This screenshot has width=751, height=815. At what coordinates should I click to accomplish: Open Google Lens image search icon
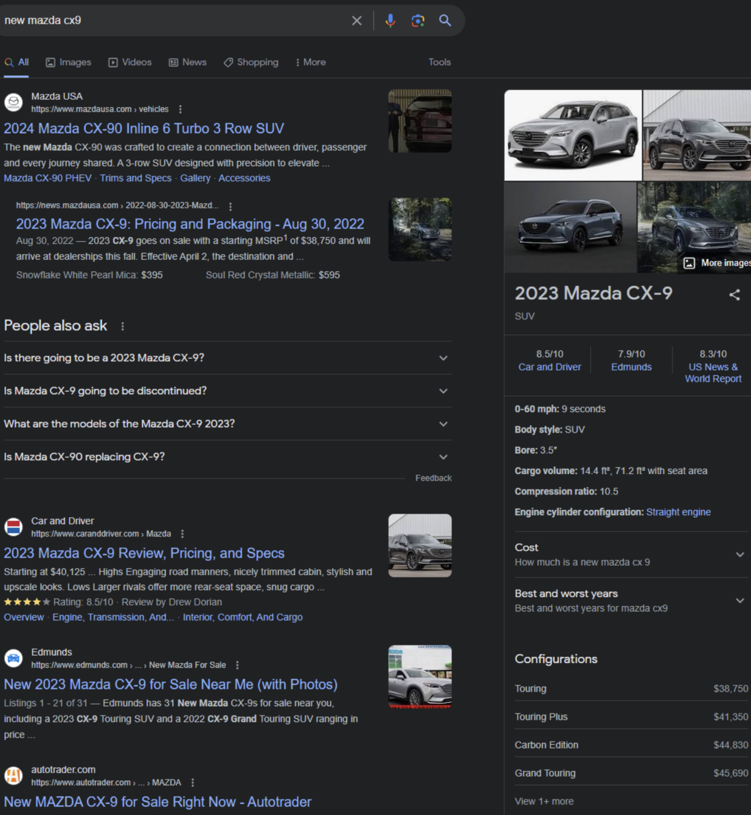click(418, 21)
